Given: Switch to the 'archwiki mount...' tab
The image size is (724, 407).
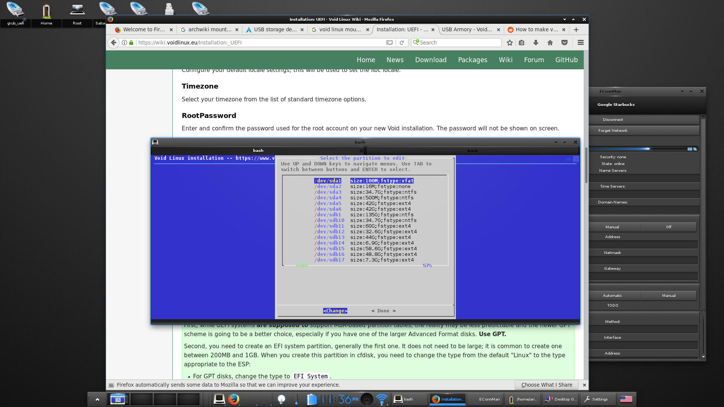Looking at the screenshot, I should click(209, 30).
